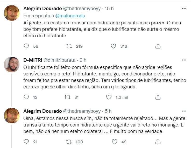Like D-MITRI's tweet with 1,3 mil likes
The image size is (191, 148).
(x=109, y=97)
